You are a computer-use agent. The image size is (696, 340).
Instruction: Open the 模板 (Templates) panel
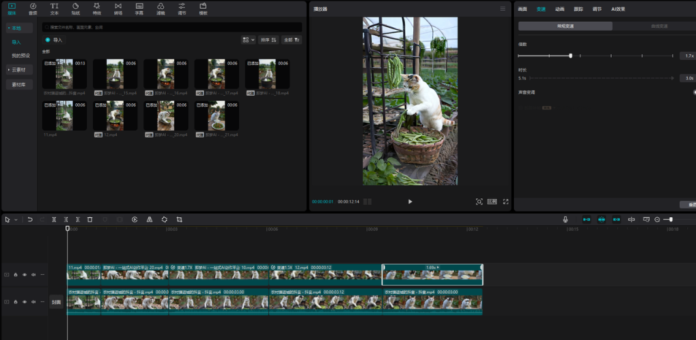pos(203,8)
